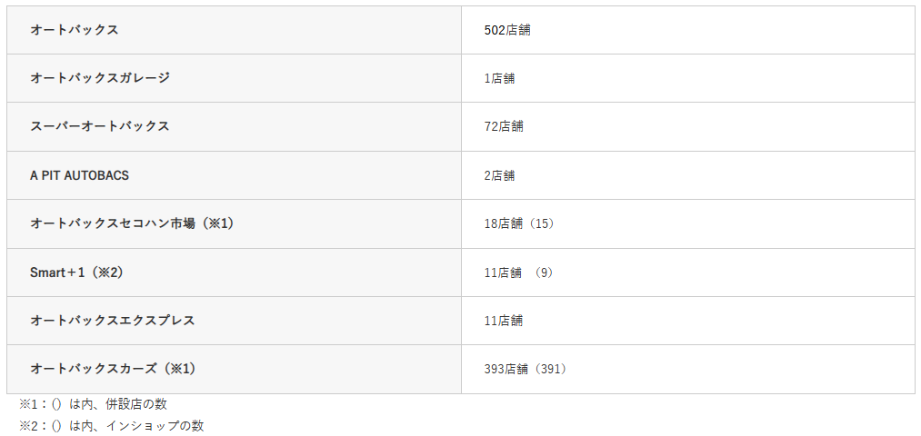The height and width of the screenshot is (436, 921).
Task: Click オートバックスセコハン市場（※1）label
Action: point(132,223)
